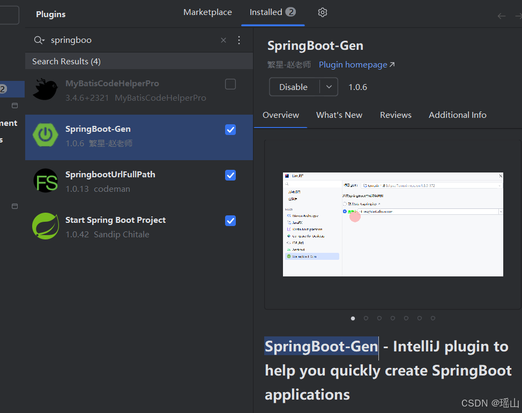
Task: Click the SpringBoot-Gen green power icon
Action: (x=46, y=135)
